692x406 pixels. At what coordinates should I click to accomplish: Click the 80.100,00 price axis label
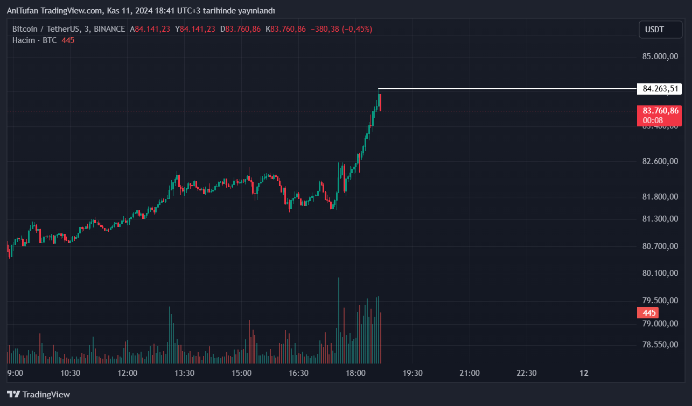tap(660, 273)
